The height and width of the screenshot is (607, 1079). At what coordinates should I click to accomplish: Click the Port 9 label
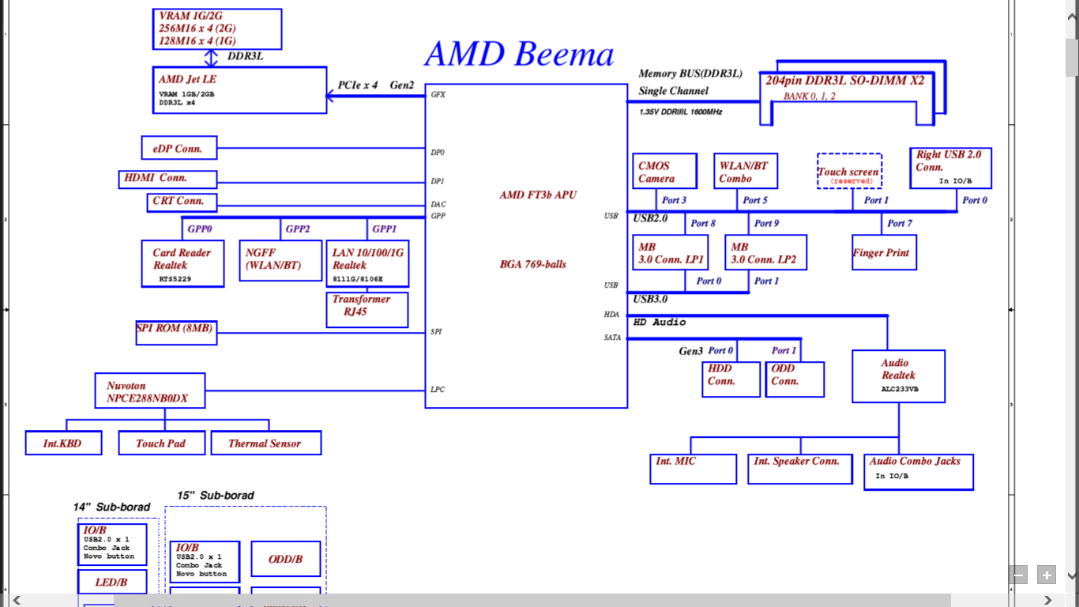point(766,224)
